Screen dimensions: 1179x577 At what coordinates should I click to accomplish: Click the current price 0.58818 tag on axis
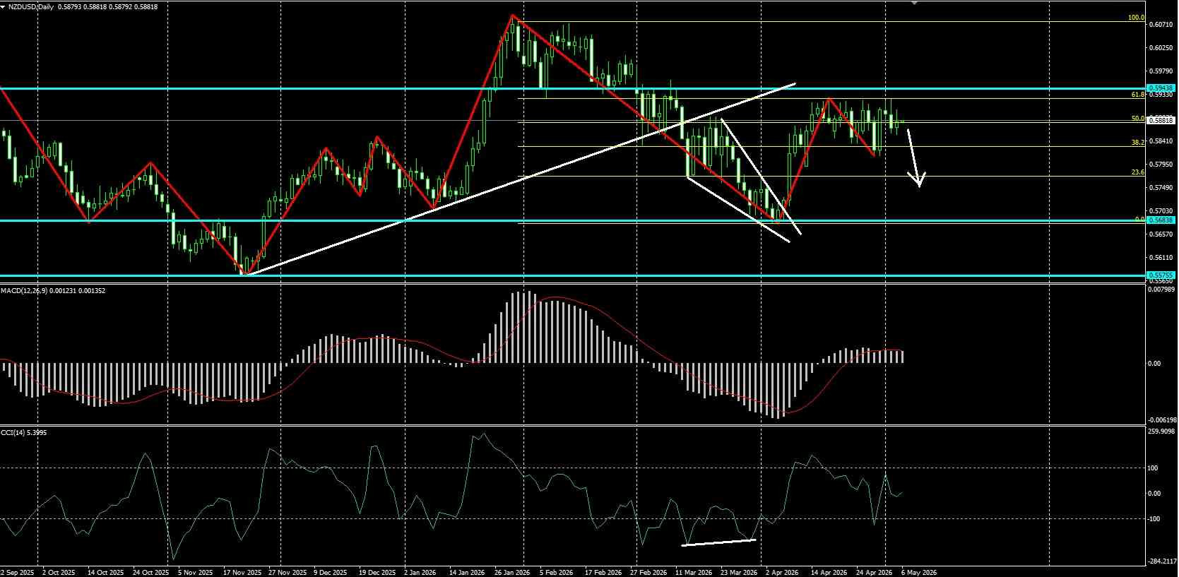[1161, 121]
